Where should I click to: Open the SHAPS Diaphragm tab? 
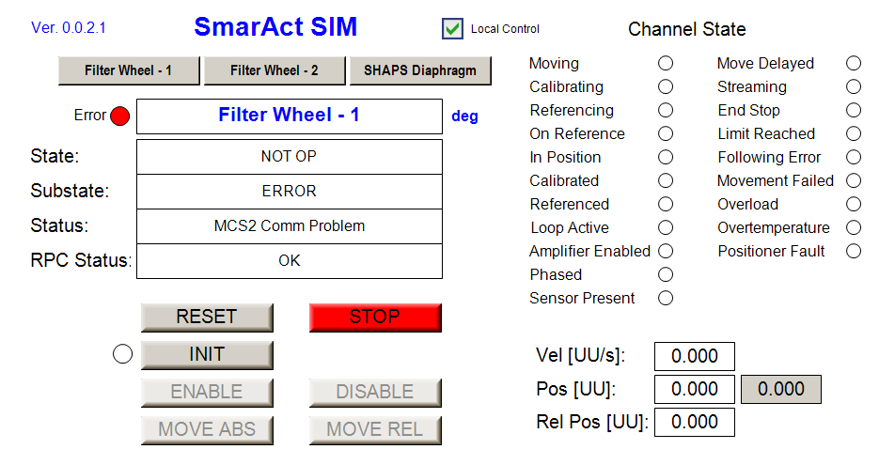[420, 70]
